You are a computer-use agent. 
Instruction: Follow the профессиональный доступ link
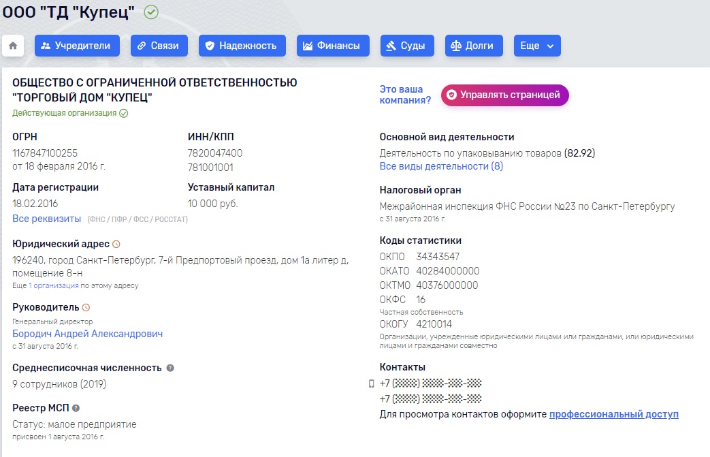(613, 414)
